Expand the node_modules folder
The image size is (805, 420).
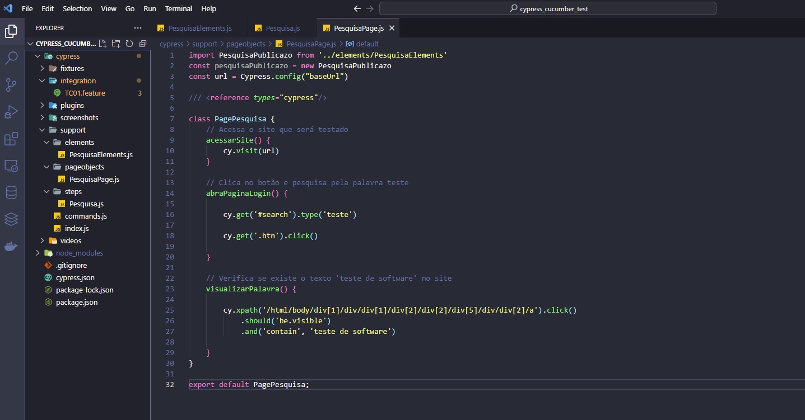point(38,253)
